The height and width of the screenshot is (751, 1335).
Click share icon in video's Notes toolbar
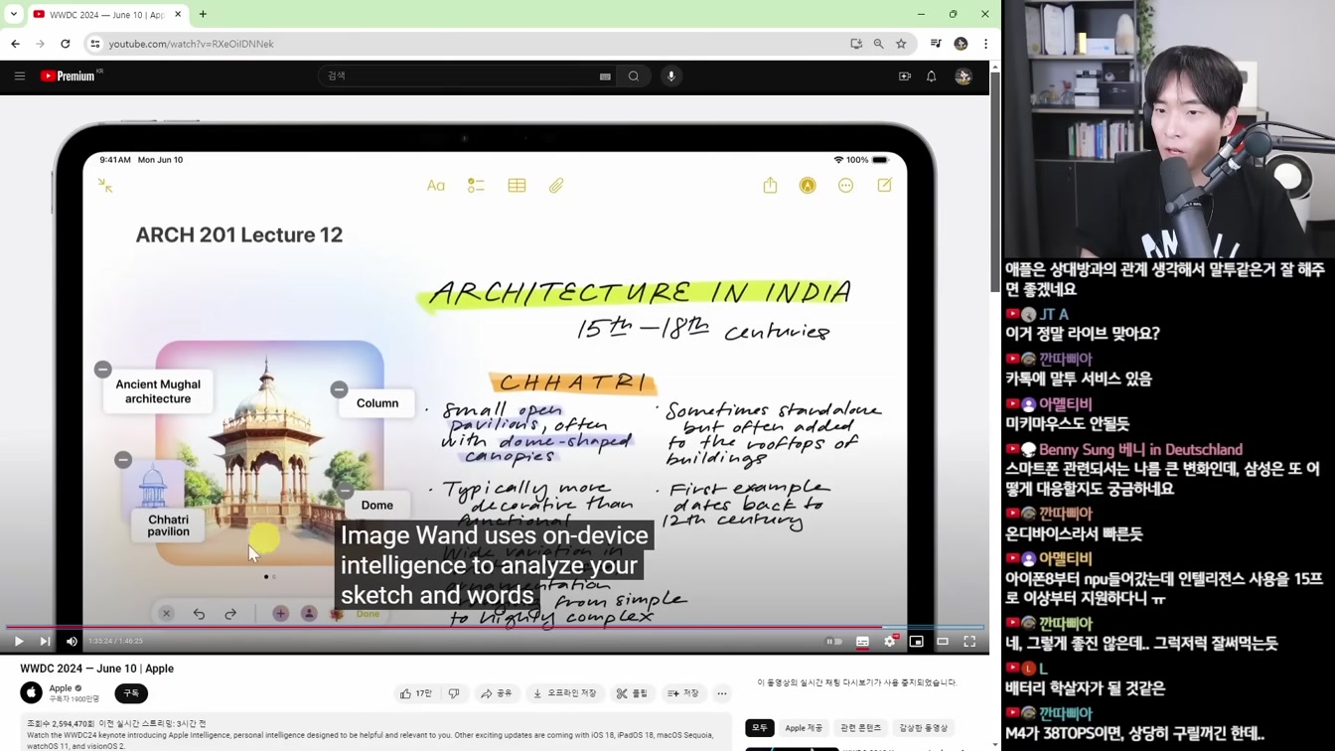click(770, 185)
